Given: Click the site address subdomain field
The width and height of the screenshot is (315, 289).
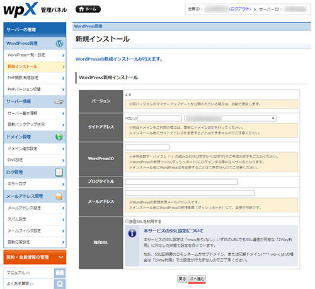Looking at the screenshot, I should pos(159,119).
